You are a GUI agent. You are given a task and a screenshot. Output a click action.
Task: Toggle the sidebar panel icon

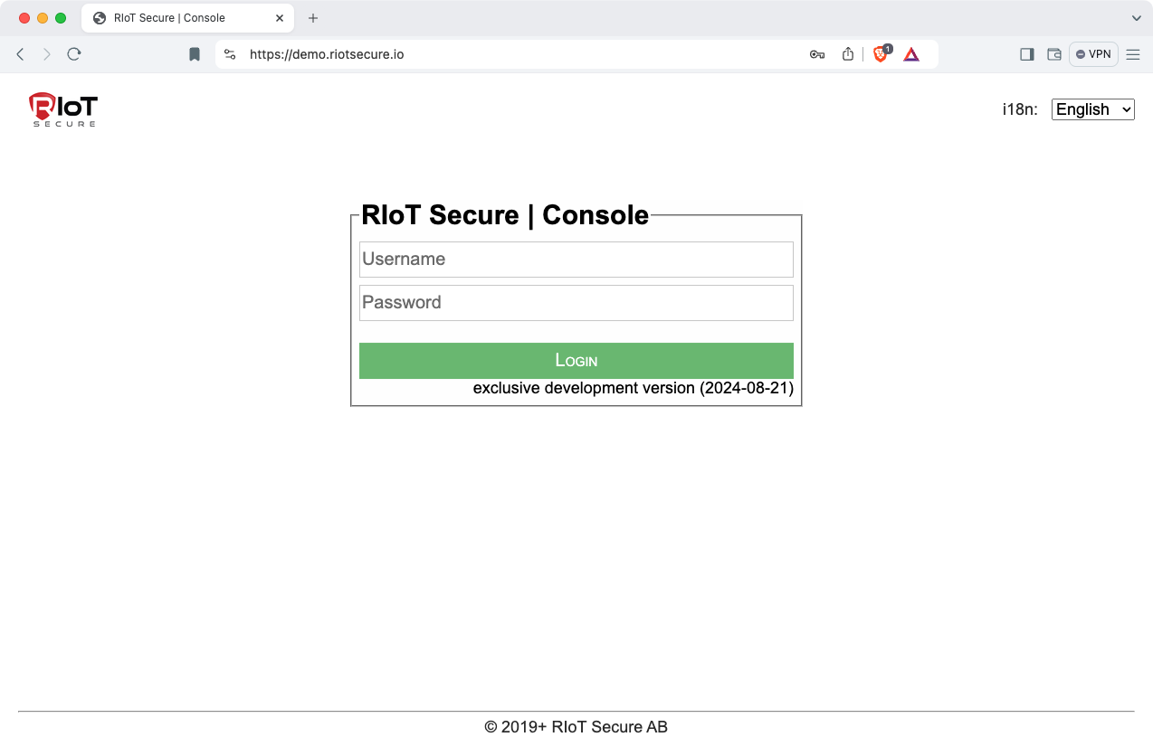click(1026, 54)
